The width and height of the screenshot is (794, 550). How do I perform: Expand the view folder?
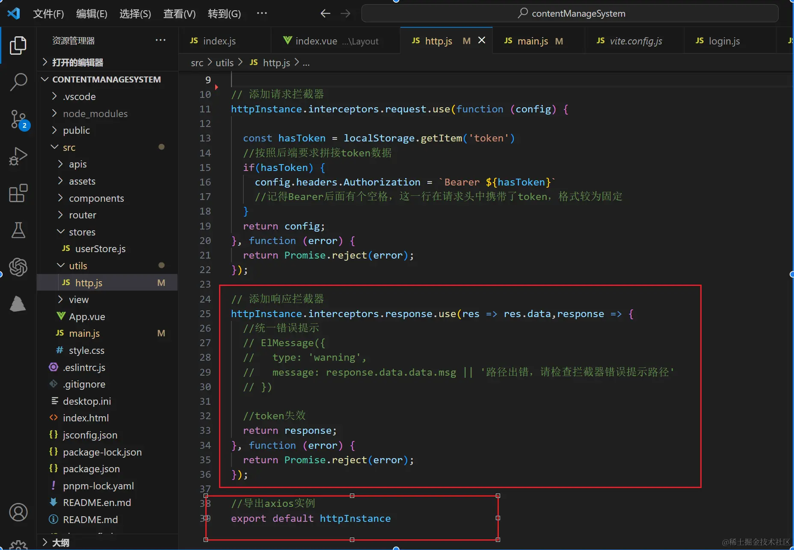107,300
